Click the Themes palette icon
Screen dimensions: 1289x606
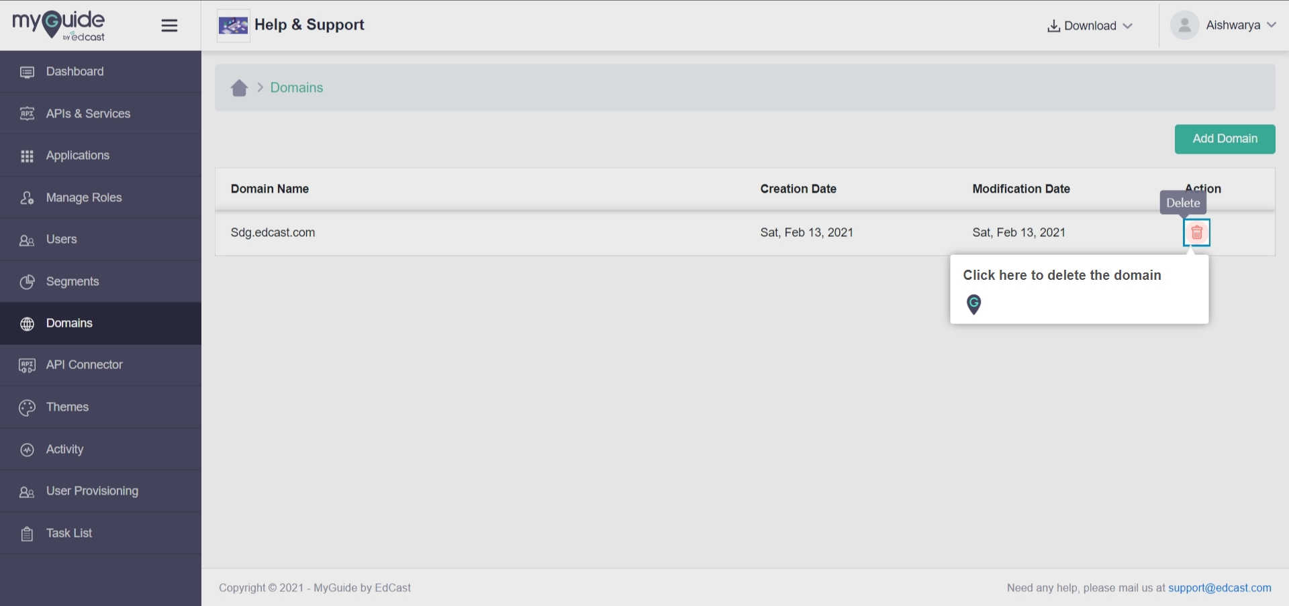coord(27,407)
